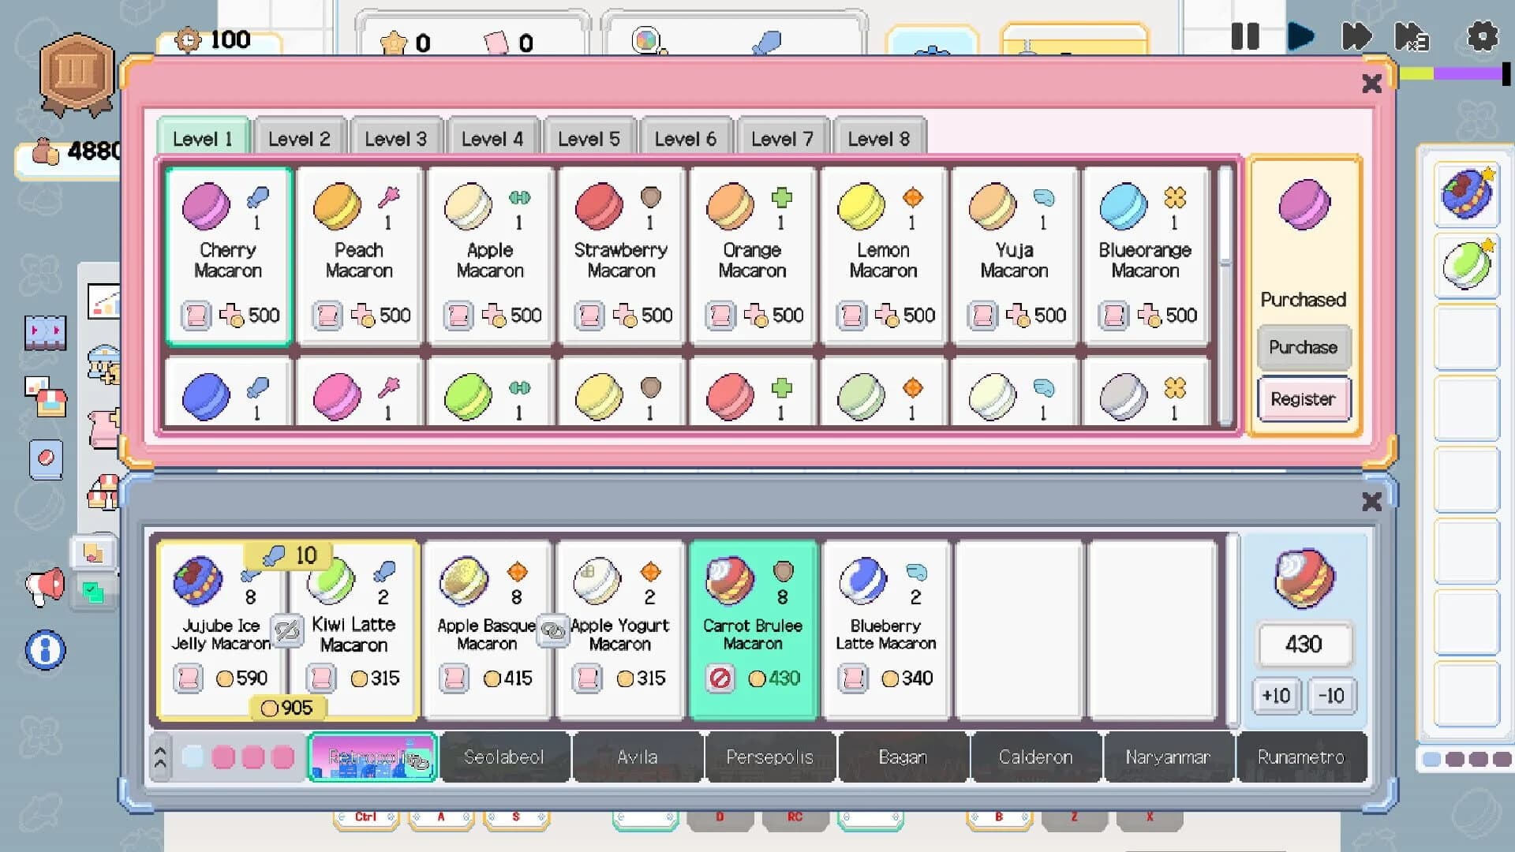Viewport: 1515px width, 852px height.
Task: Open the macaron recipe book in the sidebar
Action: point(44,458)
